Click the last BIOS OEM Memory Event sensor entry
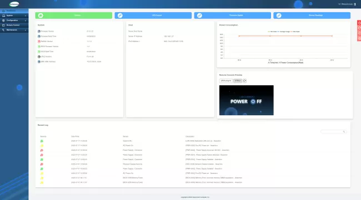This screenshot has width=361, height=200. point(133,182)
